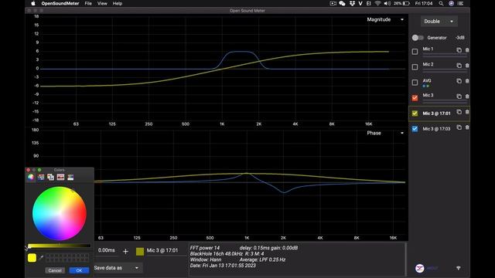Uncheck the orange Mic 3 checkbox
Image resolution: width=495 pixels, height=278 pixels.
click(415, 98)
